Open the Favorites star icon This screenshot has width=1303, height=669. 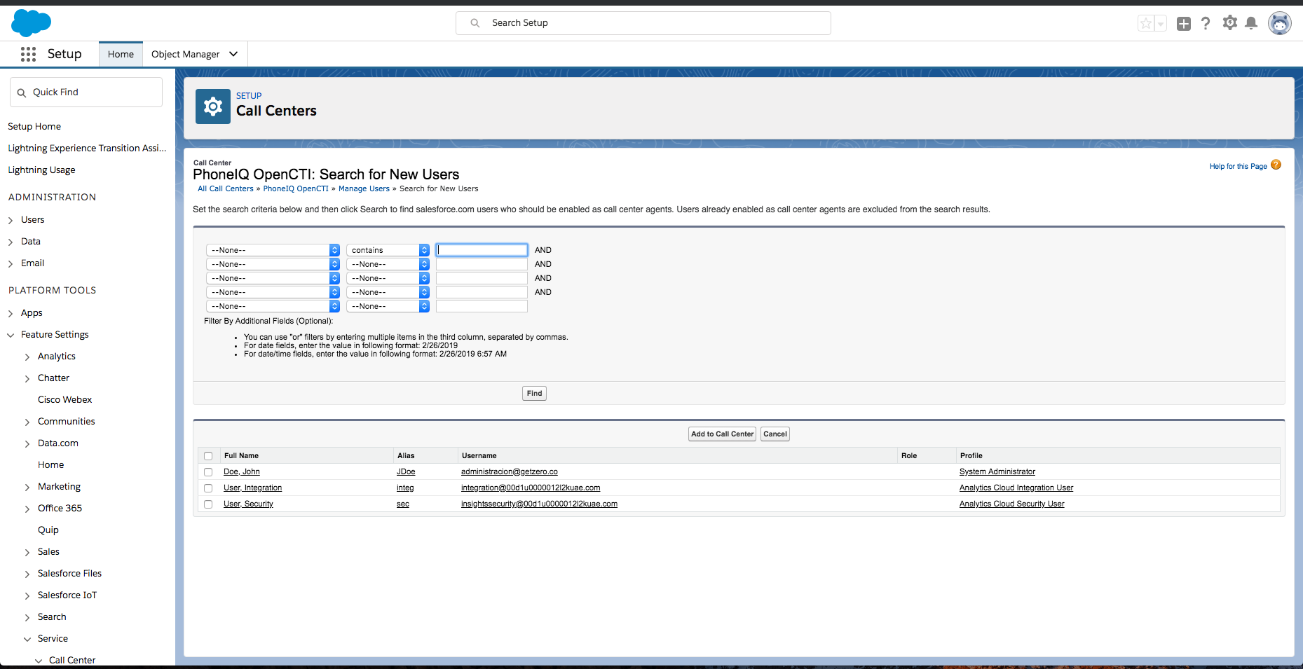[x=1145, y=24]
